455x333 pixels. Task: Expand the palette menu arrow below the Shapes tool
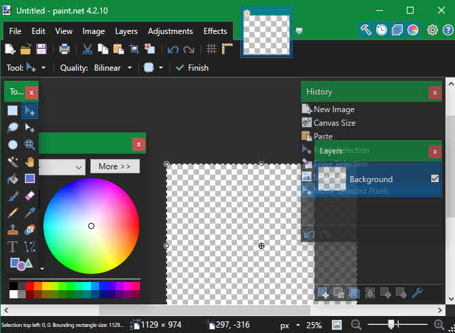pyautogui.click(x=42, y=269)
